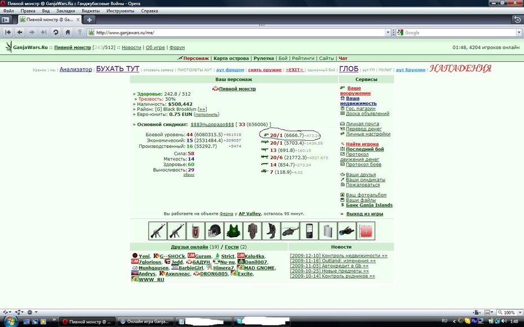Open the wand password manager icon
The image size is (524, 327).
(x=79, y=33)
